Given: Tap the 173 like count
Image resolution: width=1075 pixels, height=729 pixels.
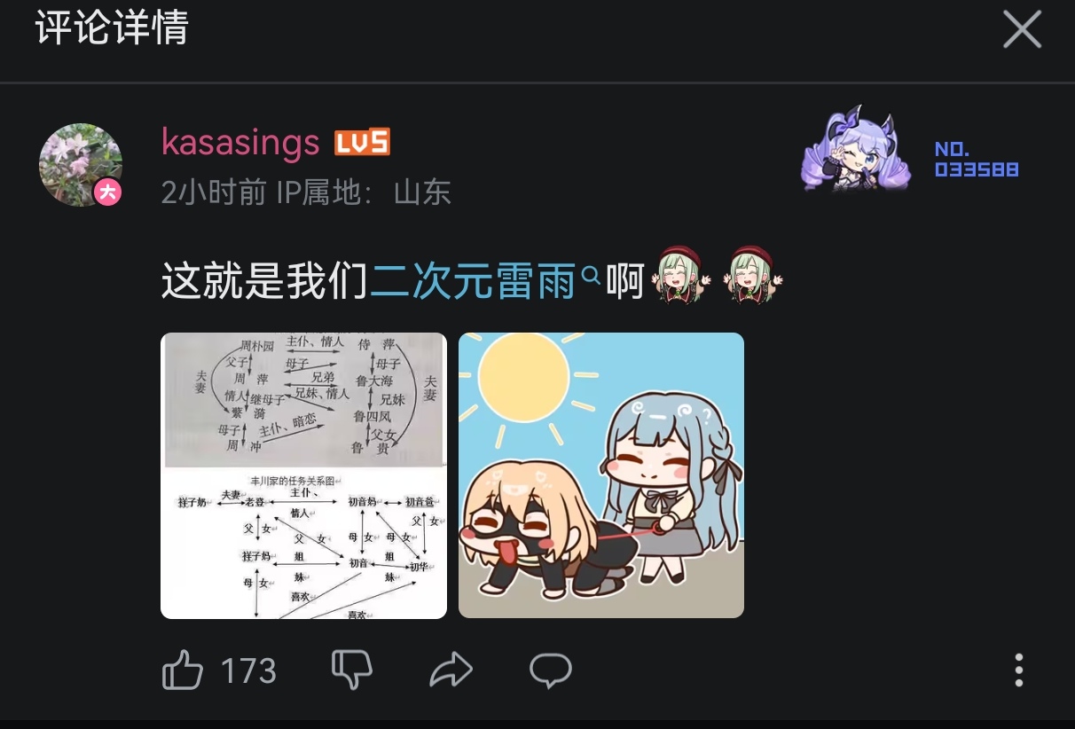Looking at the screenshot, I should click(x=248, y=671).
